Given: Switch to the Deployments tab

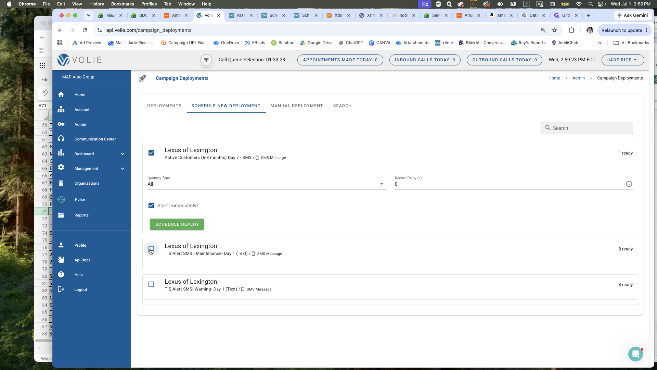Looking at the screenshot, I should [164, 106].
